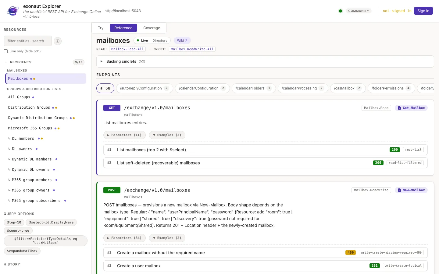Open DL owners resource
This screenshot has height=274, width=439.
pyautogui.click(x=46, y=149)
